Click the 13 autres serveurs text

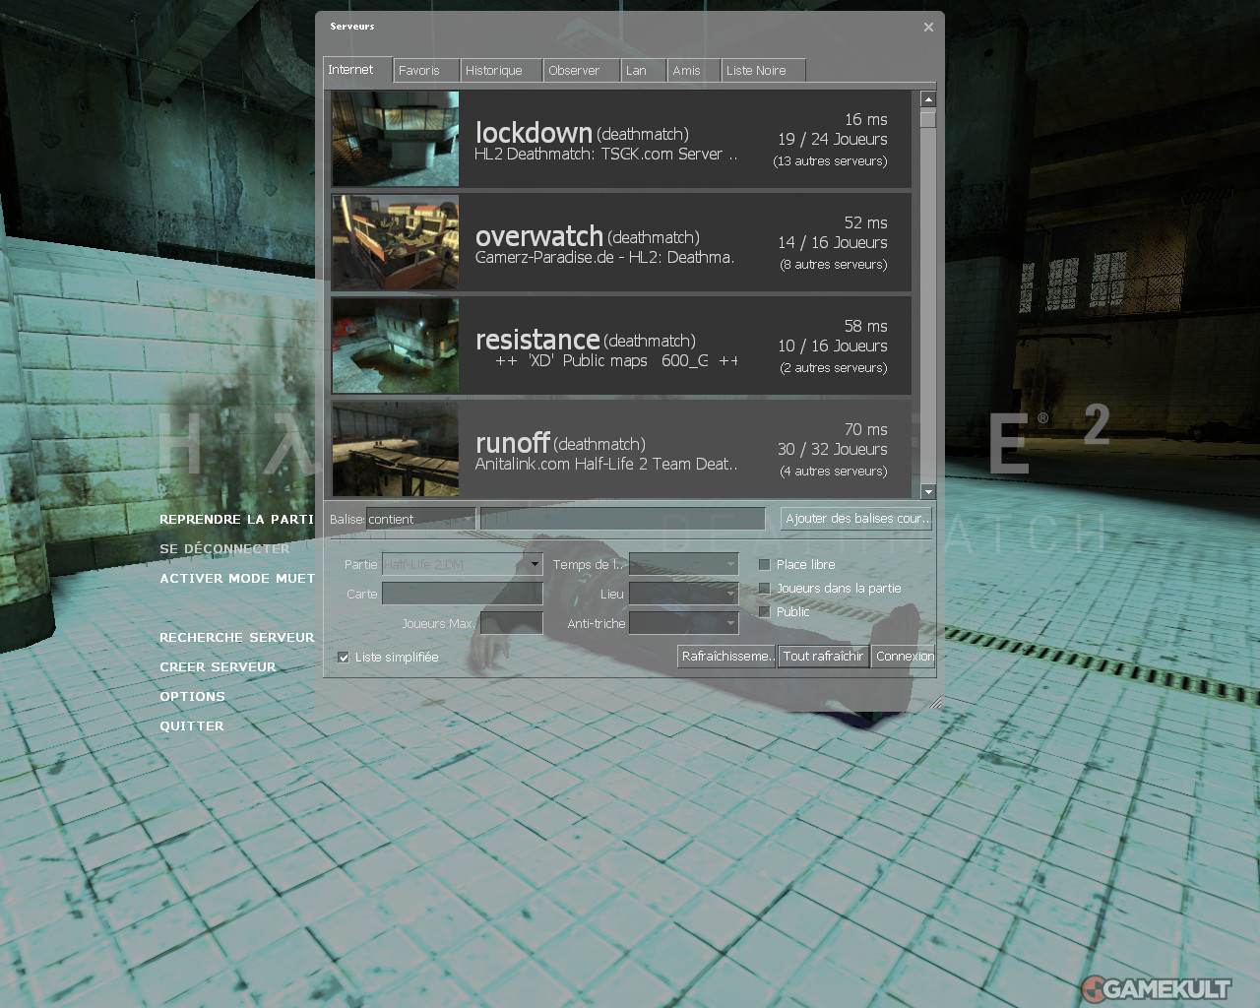coord(830,161)
